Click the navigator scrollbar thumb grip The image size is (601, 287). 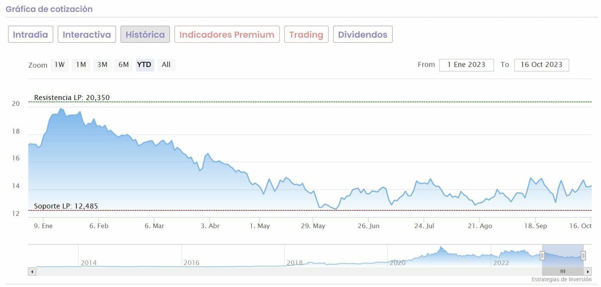562,272
